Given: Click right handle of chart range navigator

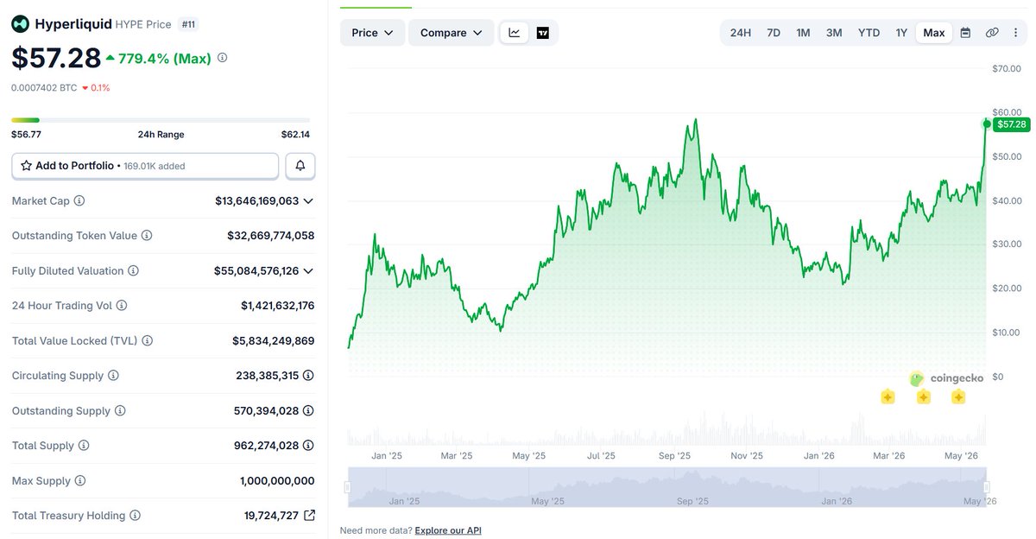Looking at the screenshot, I should [x=987, y=487].
